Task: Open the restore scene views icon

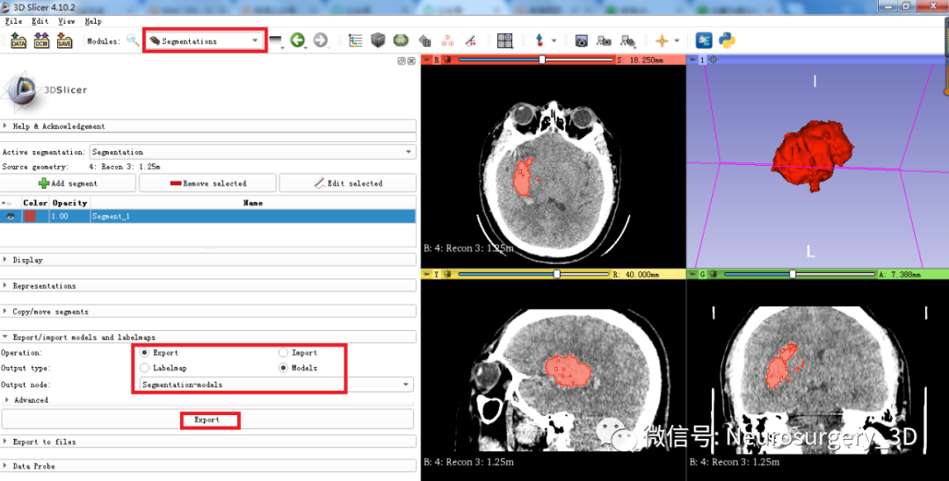Action: pos(627,41)
